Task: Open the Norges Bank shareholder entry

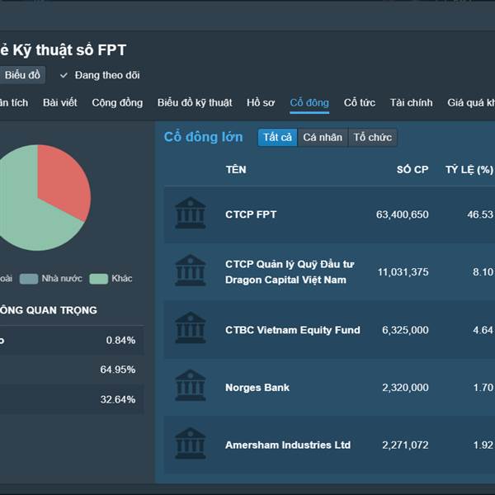Action: pyautogui.click(x=257, y=388)
